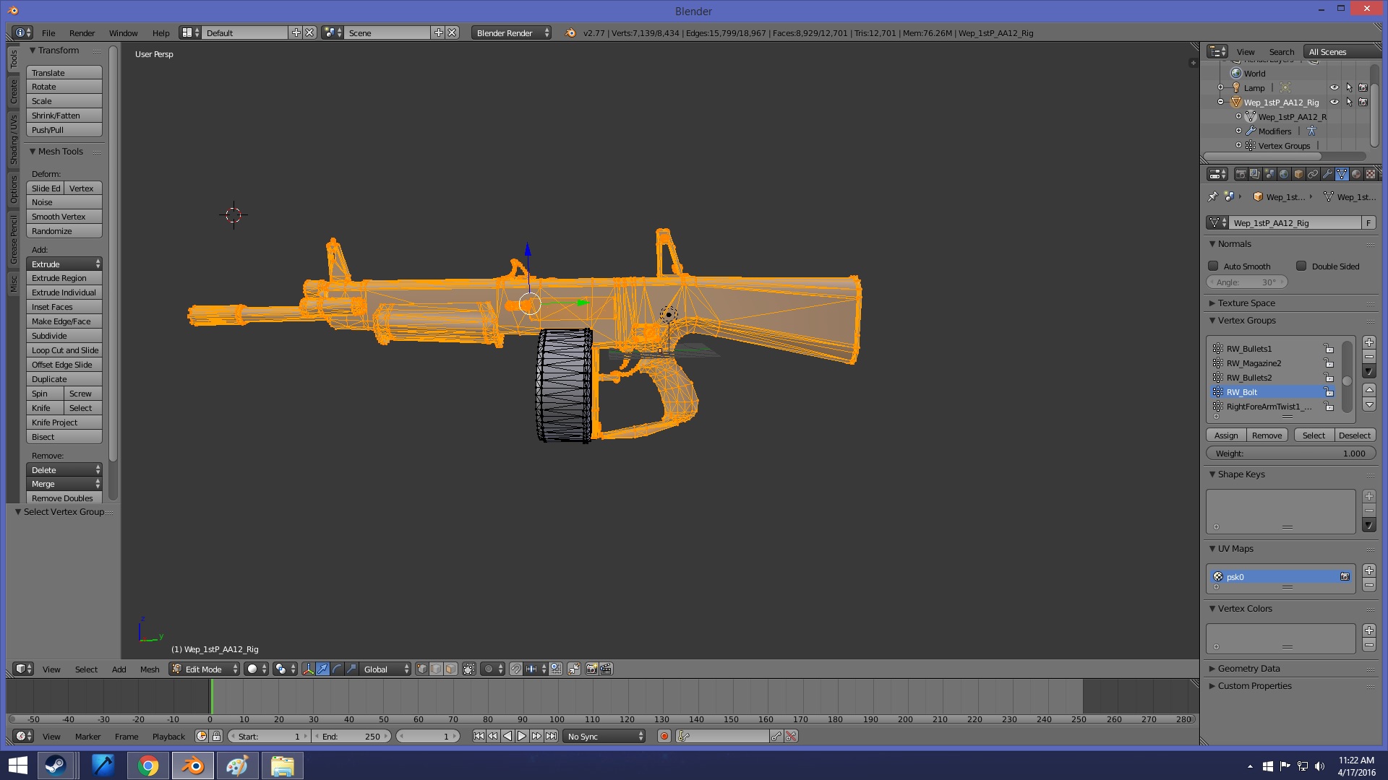Switch to face select mode
Viewport: 1388px width, 780px height.
(x=450, y=669)
